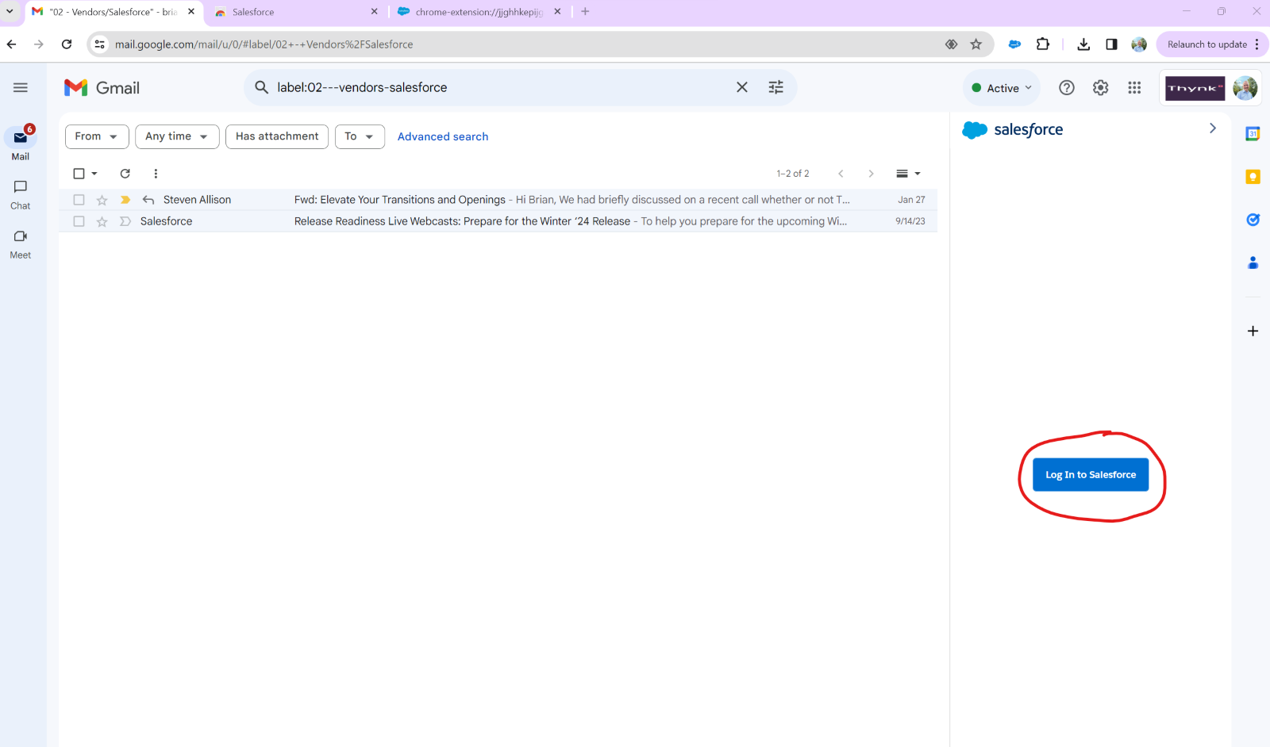Image resolution: width=1270 pixels, height=747 pixels.
Task: Click Log In to Salesforce button
Action: [x=1091, y=475]
